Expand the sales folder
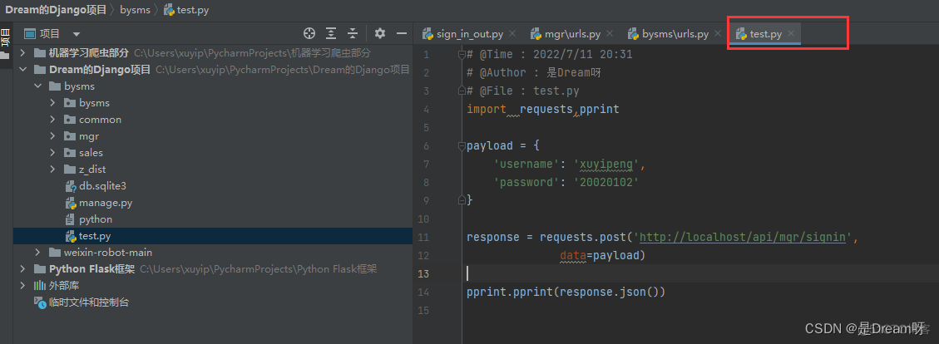The height and width of the screenshot is (344, 939). click(52, 153)
